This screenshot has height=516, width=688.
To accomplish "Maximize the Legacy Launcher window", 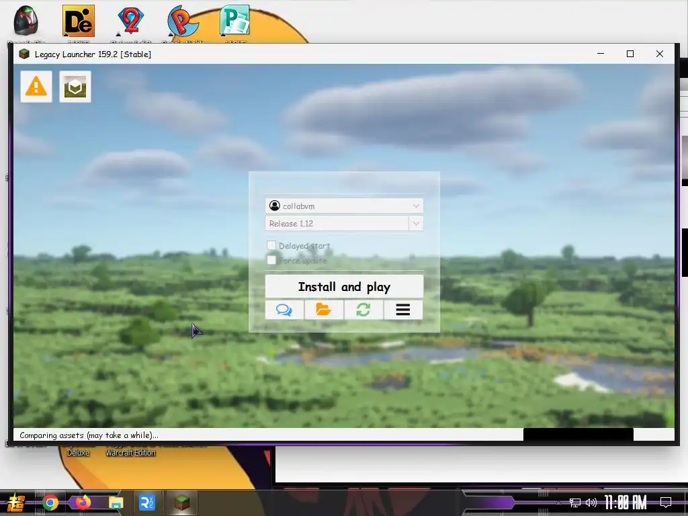I will click(630, 54).
